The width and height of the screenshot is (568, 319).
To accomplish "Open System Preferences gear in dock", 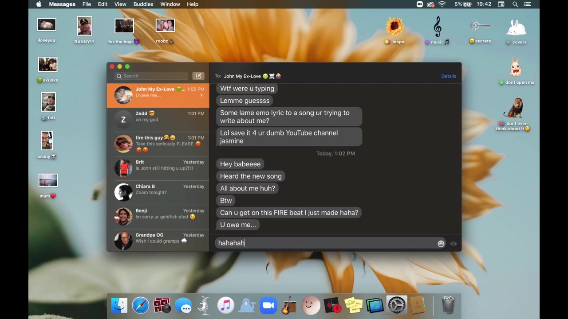I will 396,305.
